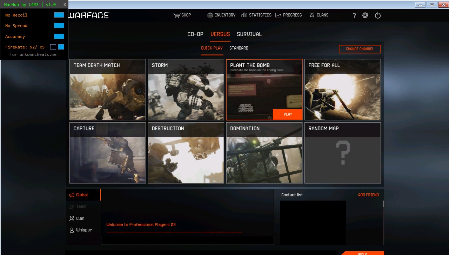The width and height of the screenshot is (449, 255).
Task: Focus the chat message input field
Action: pos(188,240)
